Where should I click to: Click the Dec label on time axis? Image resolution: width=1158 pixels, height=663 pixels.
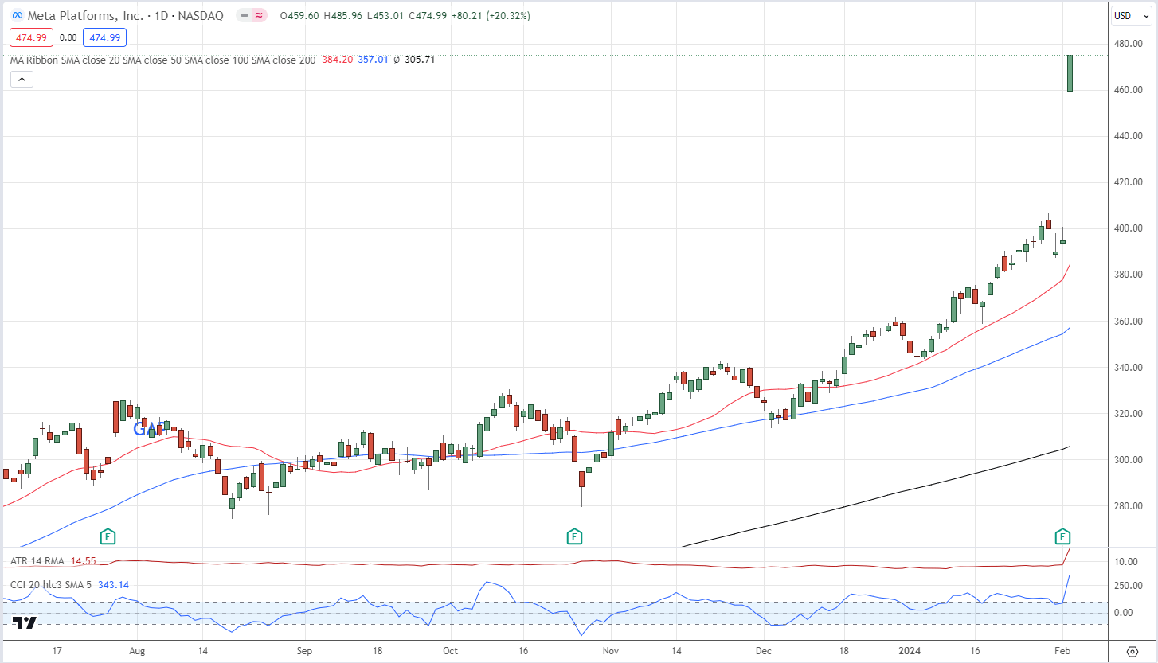pyautogui.click(x=764, y=650)
